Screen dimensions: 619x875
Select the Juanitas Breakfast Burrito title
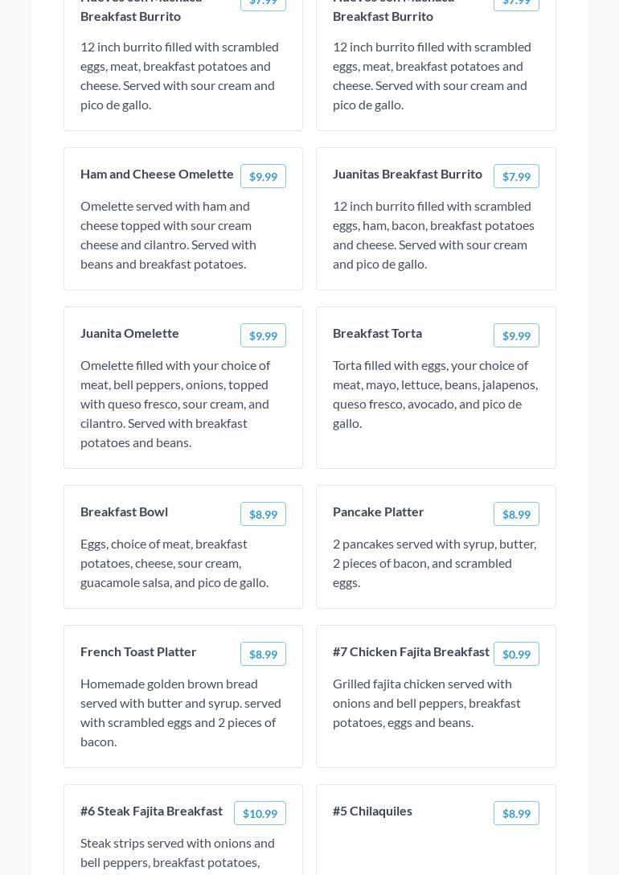(408, 174)
